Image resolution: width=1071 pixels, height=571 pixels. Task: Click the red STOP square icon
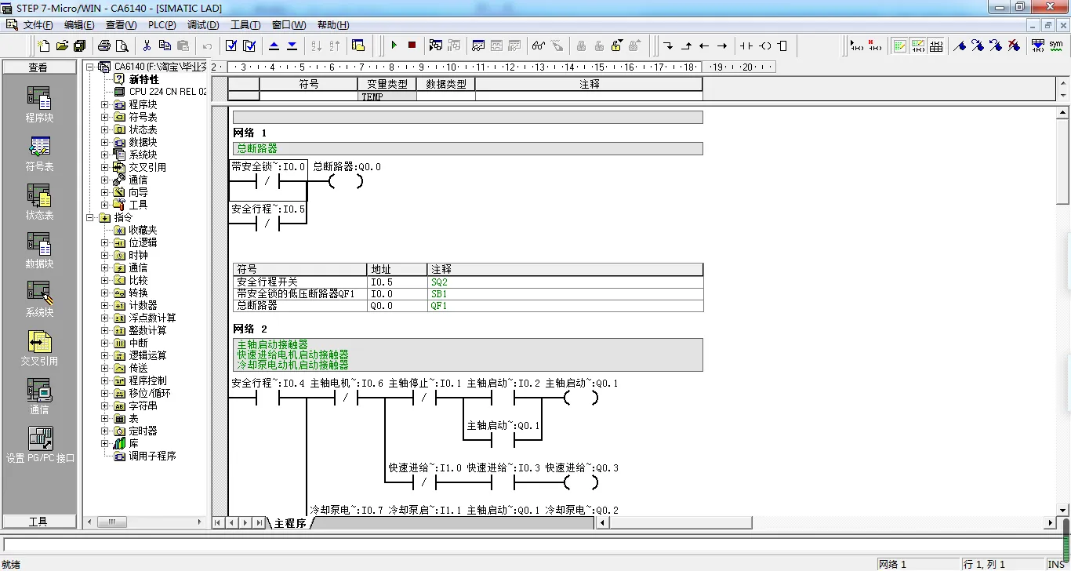click(x=412, y=45)
